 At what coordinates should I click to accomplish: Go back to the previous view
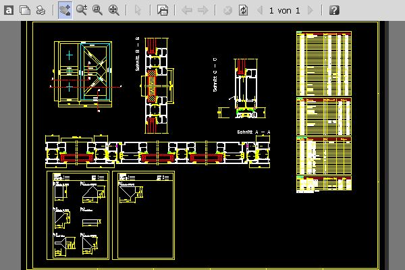(187, 10)
